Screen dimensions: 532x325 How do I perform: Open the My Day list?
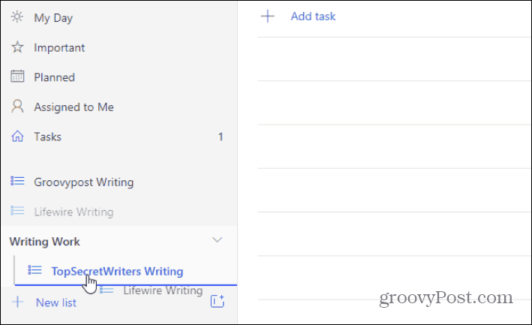(119, 18)
